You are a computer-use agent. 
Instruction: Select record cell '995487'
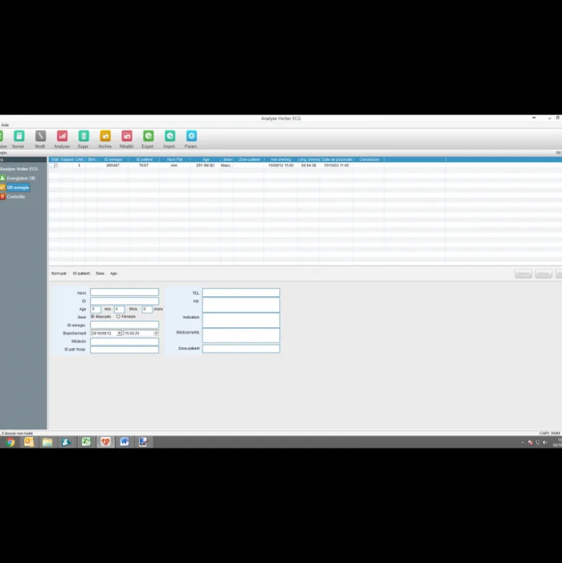tap(113, 165)
